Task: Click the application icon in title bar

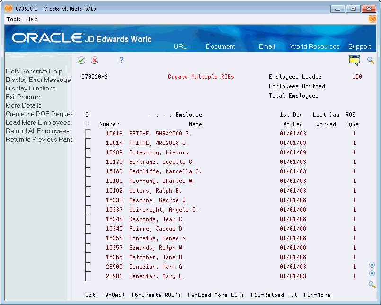Action: (9, 9)
